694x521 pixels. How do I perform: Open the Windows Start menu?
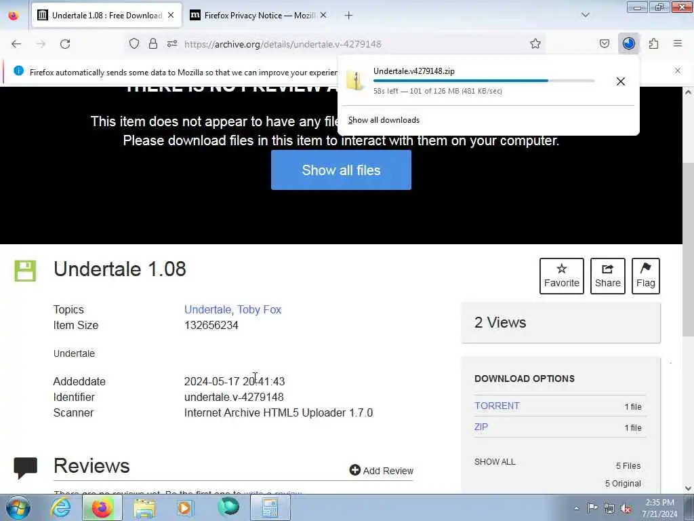coord(18,507)
